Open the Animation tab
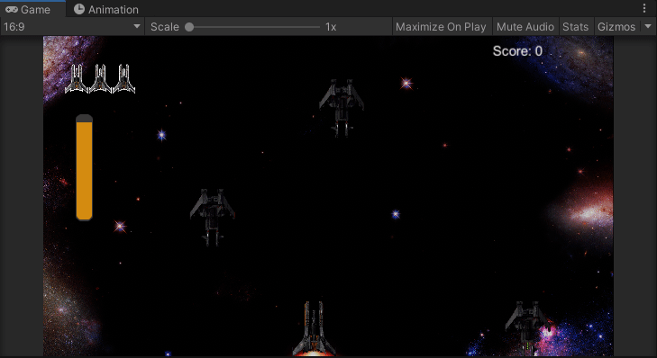 pyautogui.click(x=106, y=9)
